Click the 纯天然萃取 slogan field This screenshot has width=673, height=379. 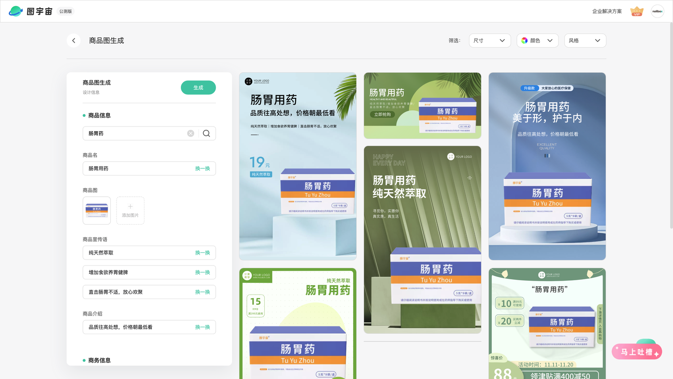click(x=149, y=253)
